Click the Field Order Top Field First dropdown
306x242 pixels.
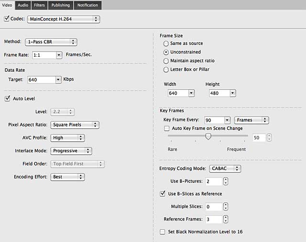click(x=77, y=164)
